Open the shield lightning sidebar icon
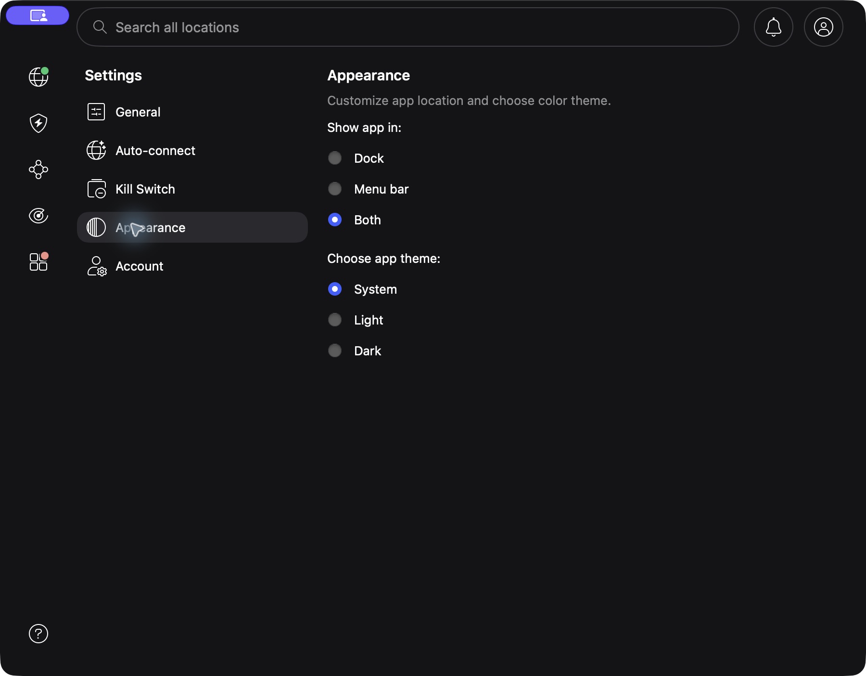This screenshot has height=676, width=866. click(38, 123)
